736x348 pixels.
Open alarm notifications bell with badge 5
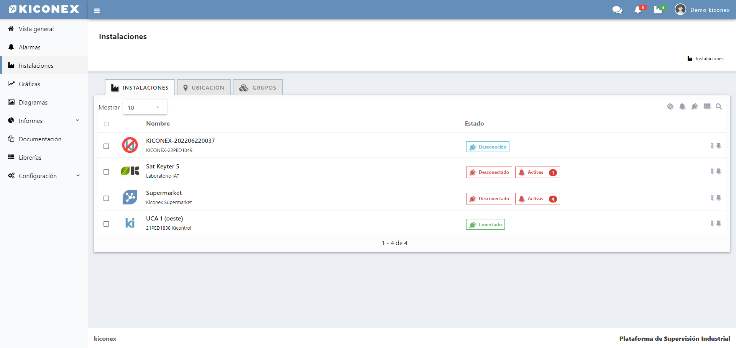click(x=638, y=10)
